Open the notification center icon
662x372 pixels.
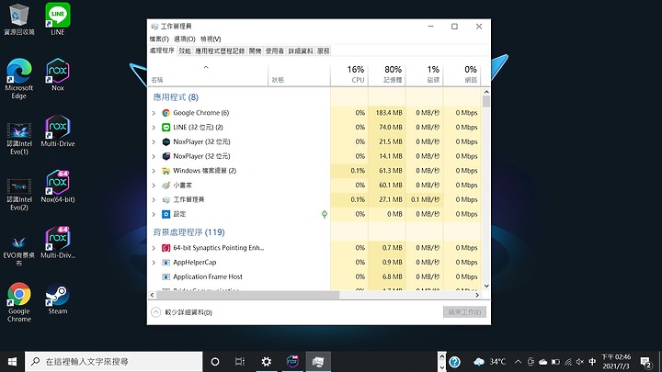(645, 362)
